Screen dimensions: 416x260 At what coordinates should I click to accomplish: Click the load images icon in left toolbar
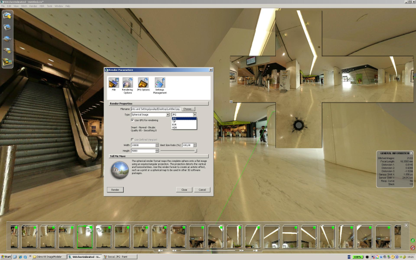8,15
